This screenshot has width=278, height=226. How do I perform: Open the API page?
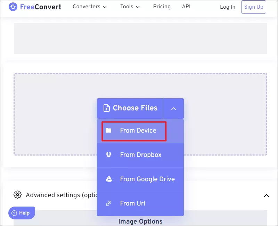click(x=186, y=7)
